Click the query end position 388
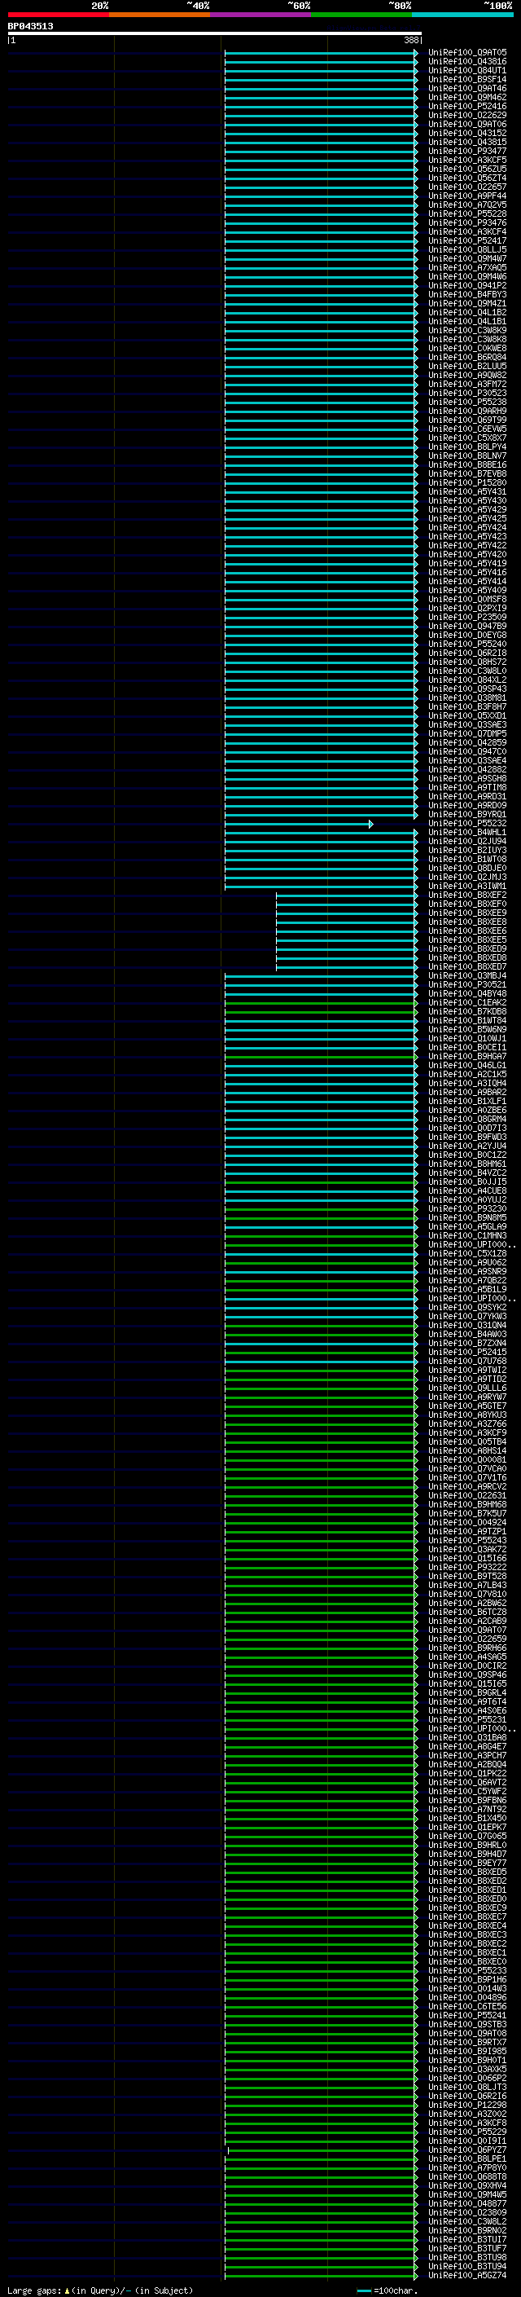The height and width of the screenshot is (2297, 521). coord(411,40)
